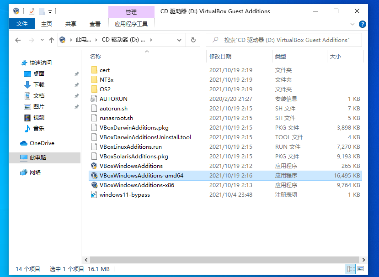The height and width of the screenshot is (277, 379).
Task: Open the Customize Quick Access Toolbar dropdown
Action: click(x=50, y=11)
